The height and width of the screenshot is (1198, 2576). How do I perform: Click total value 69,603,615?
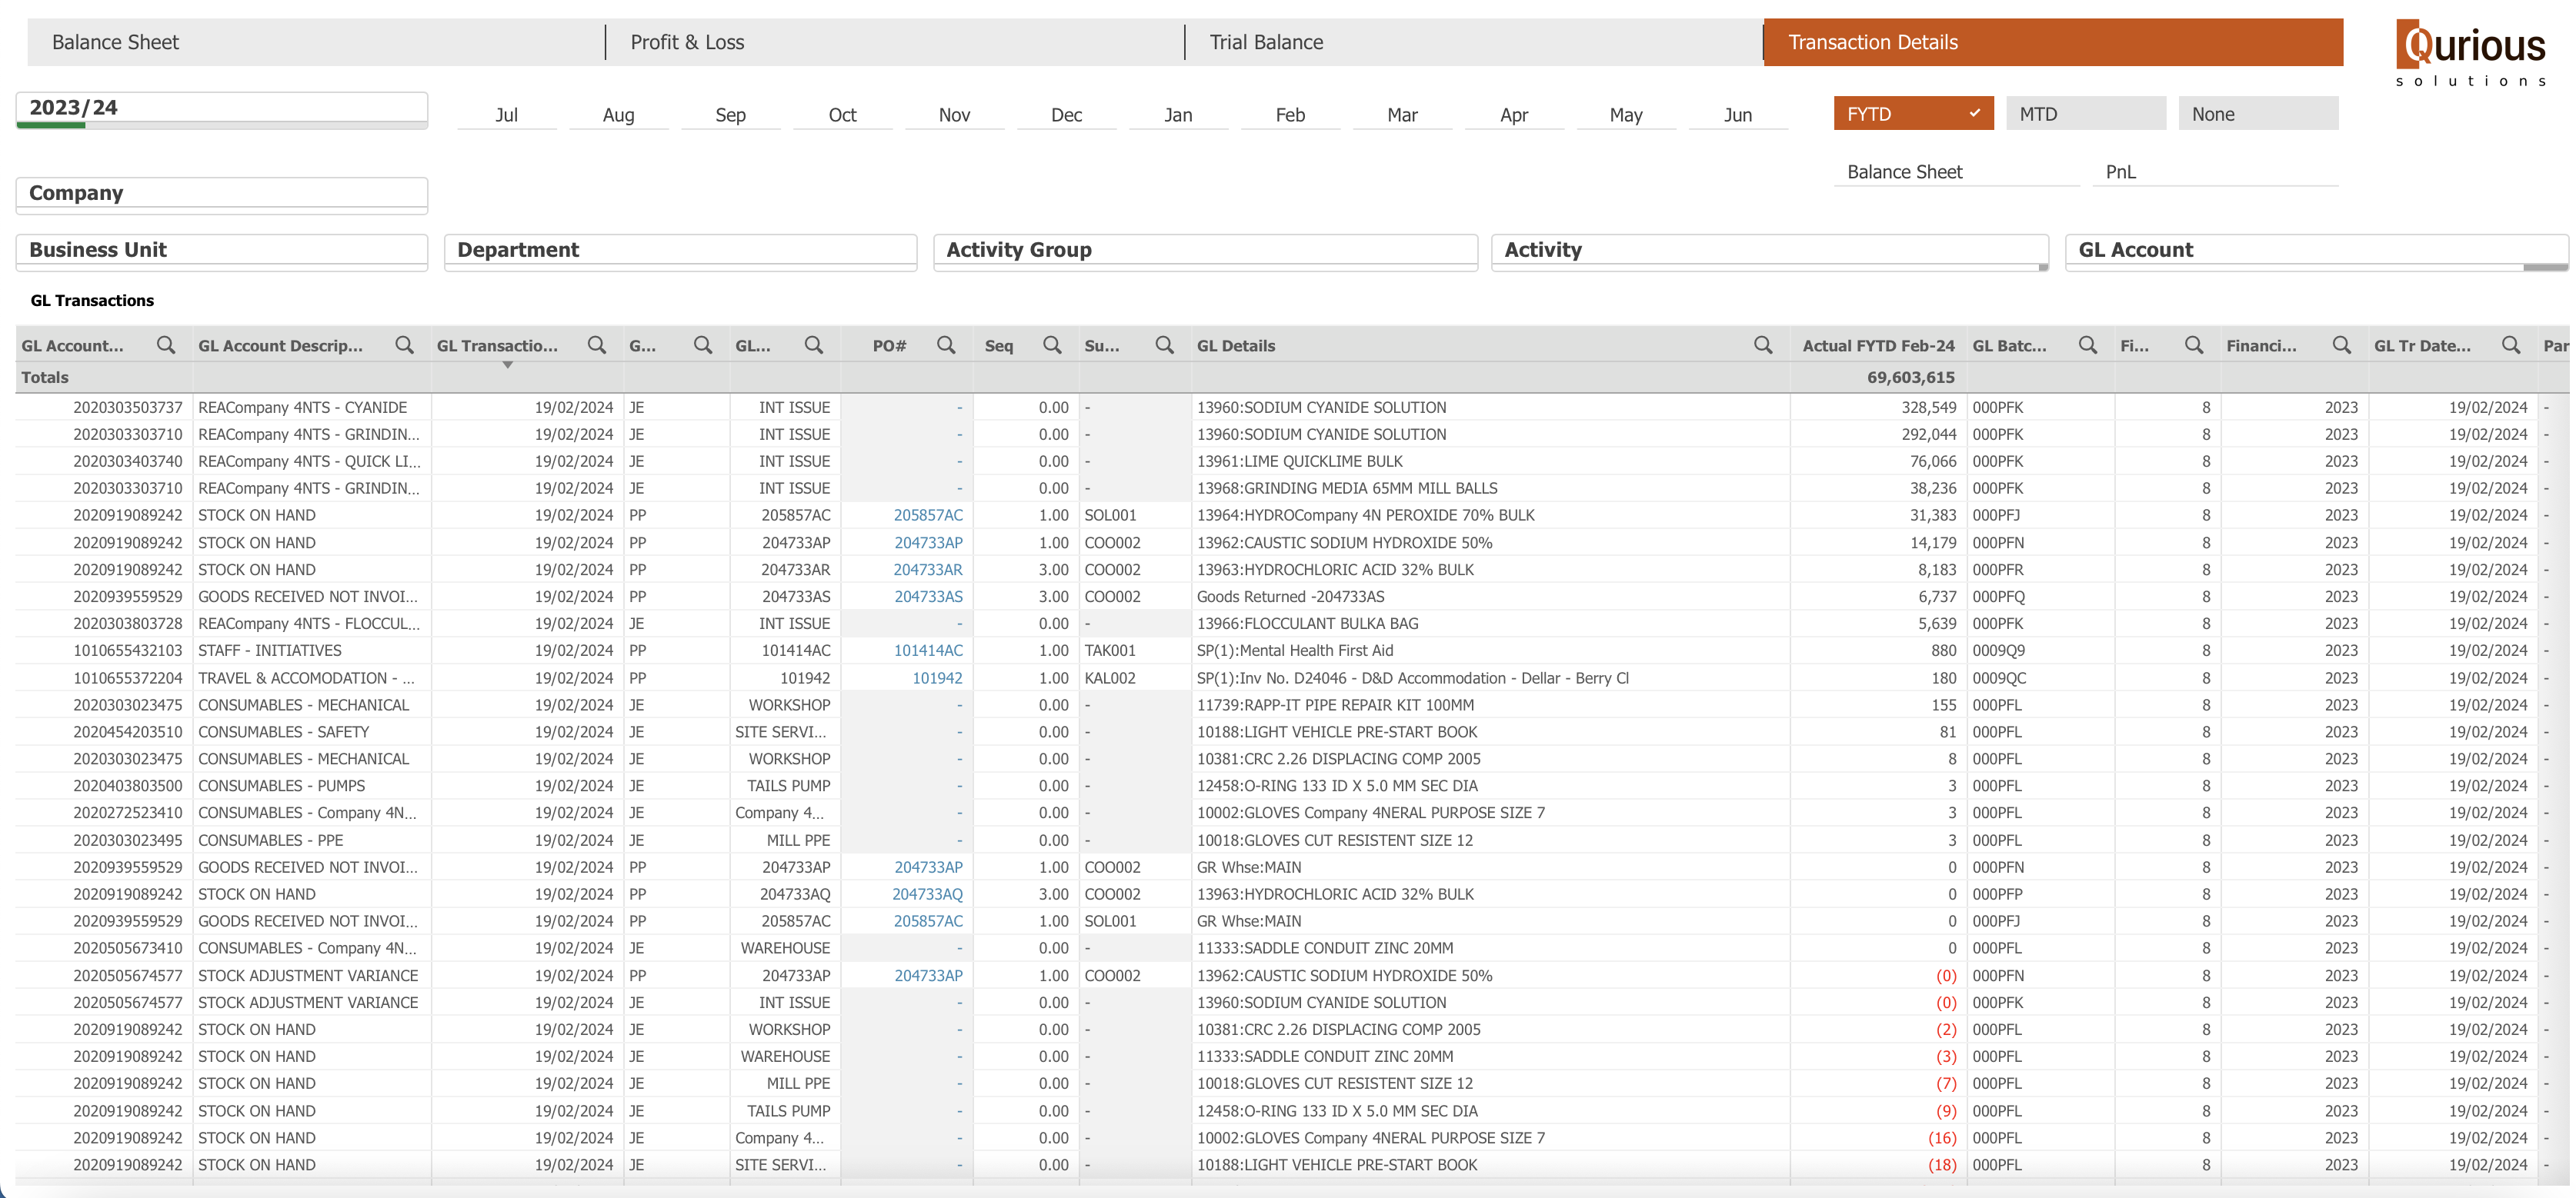[1910, 378]
